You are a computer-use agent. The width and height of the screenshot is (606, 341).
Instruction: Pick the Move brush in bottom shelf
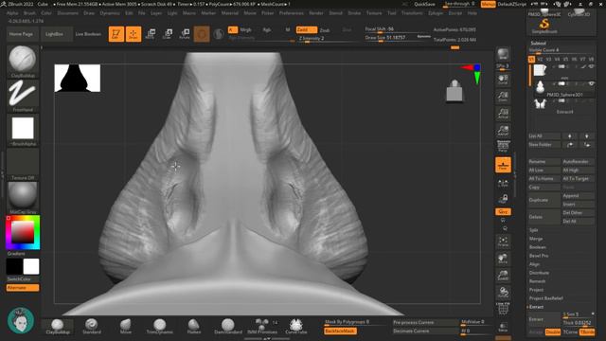(126, 326)
